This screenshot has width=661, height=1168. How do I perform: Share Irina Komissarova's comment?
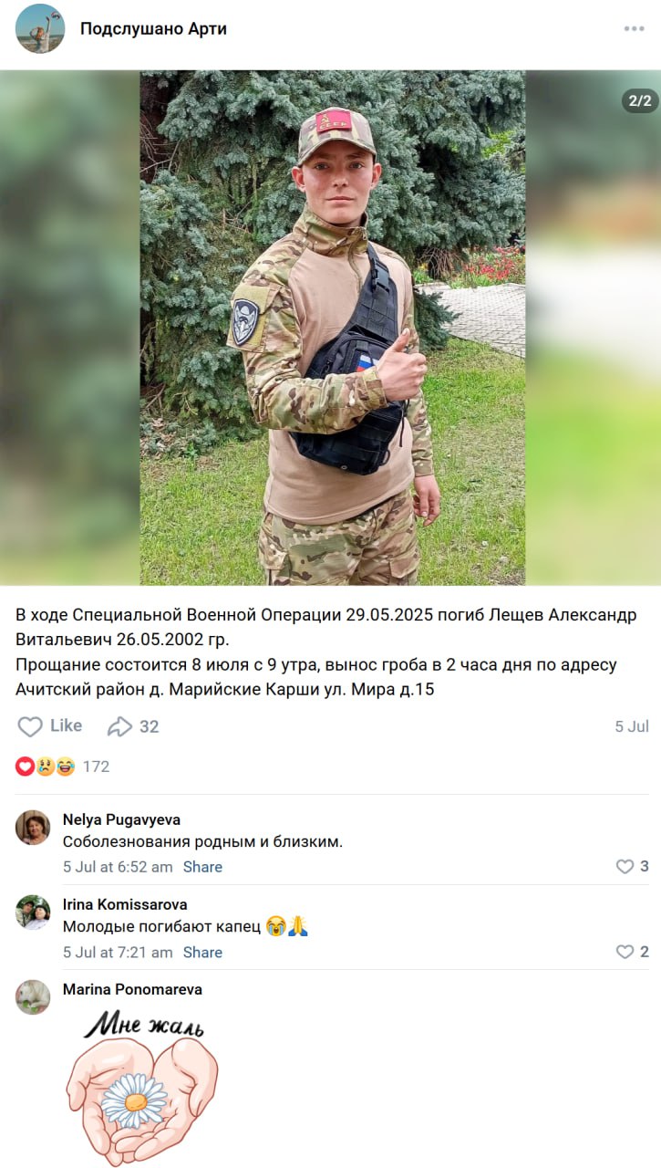coord(202,952)
